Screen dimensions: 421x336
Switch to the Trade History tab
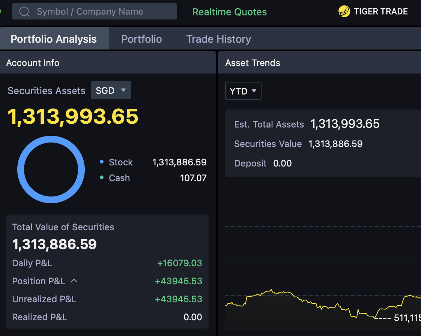click(x=218, y=39)
